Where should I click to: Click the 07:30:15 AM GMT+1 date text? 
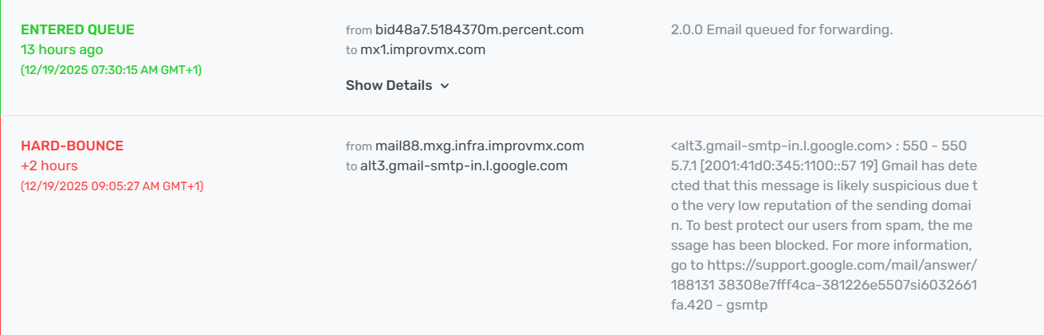111,70
